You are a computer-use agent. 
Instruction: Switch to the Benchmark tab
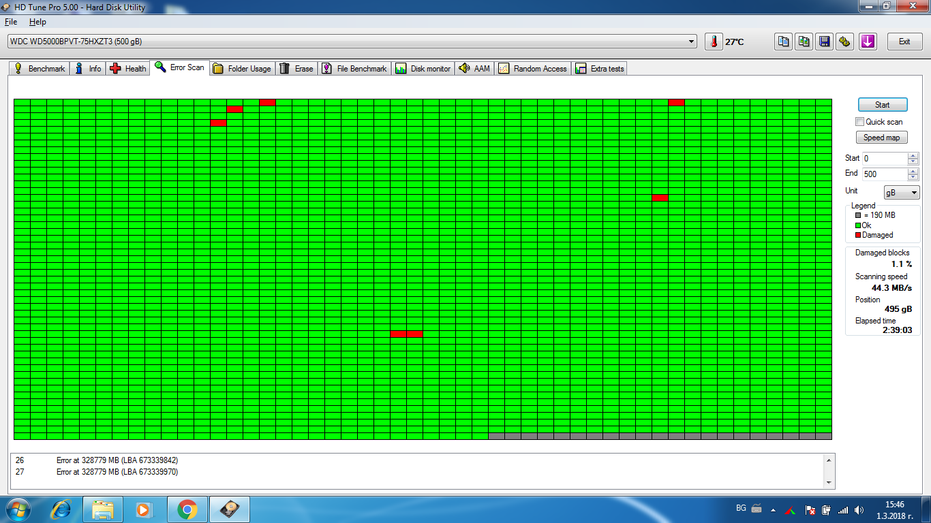pos(40,69)
